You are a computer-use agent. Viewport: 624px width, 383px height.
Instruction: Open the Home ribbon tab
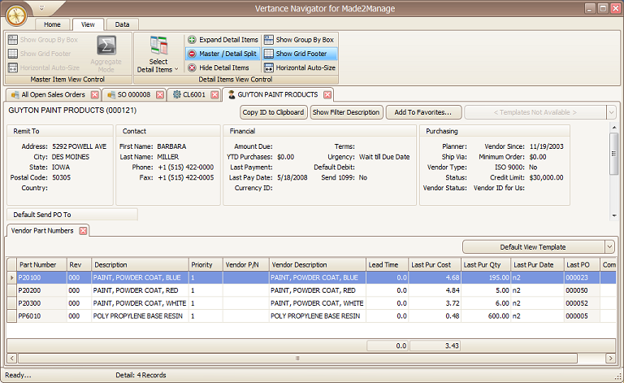point(52,24)
